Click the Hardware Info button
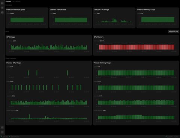The image size is (180, 138). (174, 31)
